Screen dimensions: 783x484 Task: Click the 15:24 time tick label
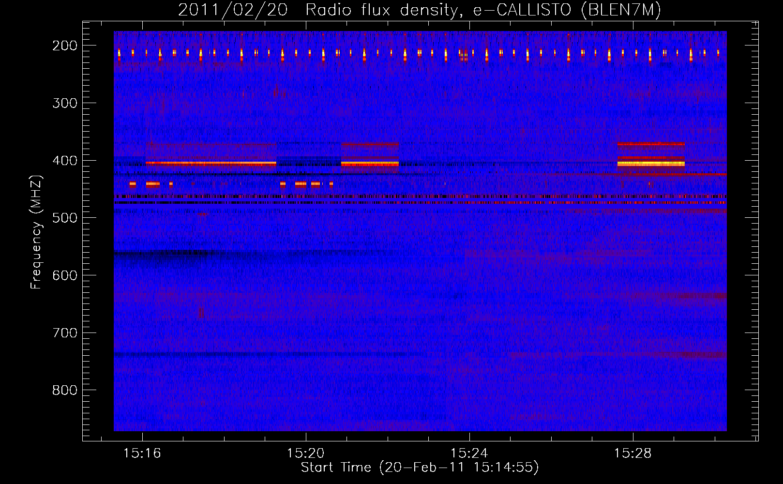[469, 454]
